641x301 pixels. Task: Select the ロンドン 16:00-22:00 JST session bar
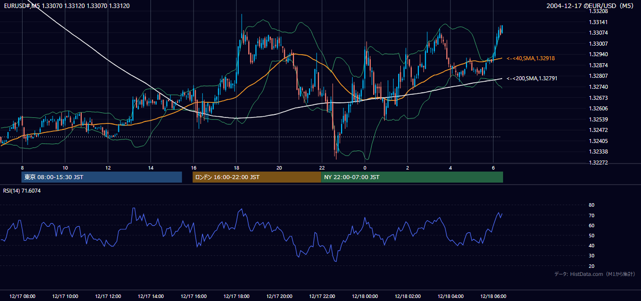257,177
